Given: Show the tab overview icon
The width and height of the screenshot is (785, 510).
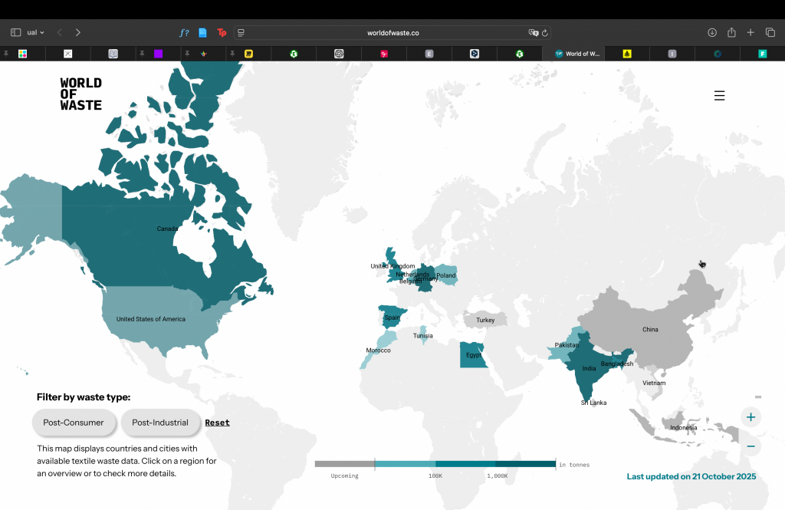Looking at the screenshot, I should pyautogui.click(x=770, y=33).
